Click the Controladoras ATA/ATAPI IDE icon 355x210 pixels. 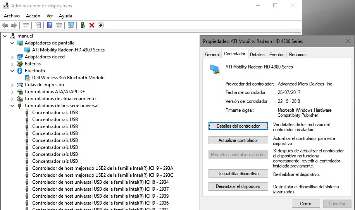click(20, 92)
